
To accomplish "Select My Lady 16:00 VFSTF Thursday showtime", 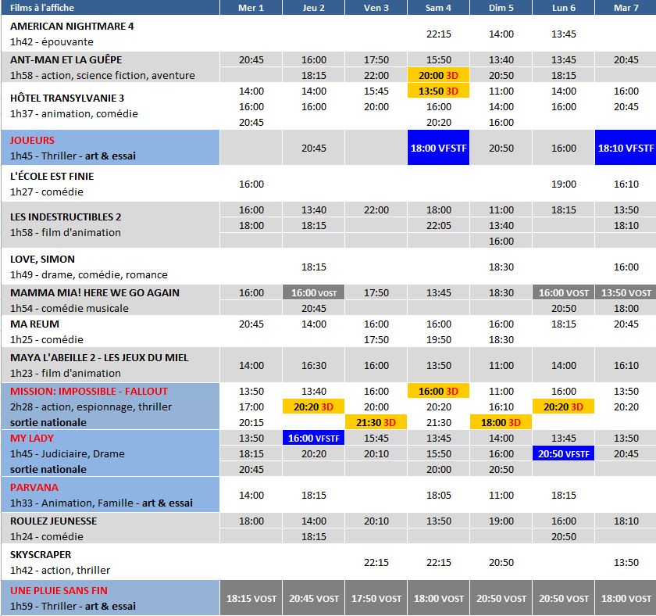I will (x=313, y=438).
